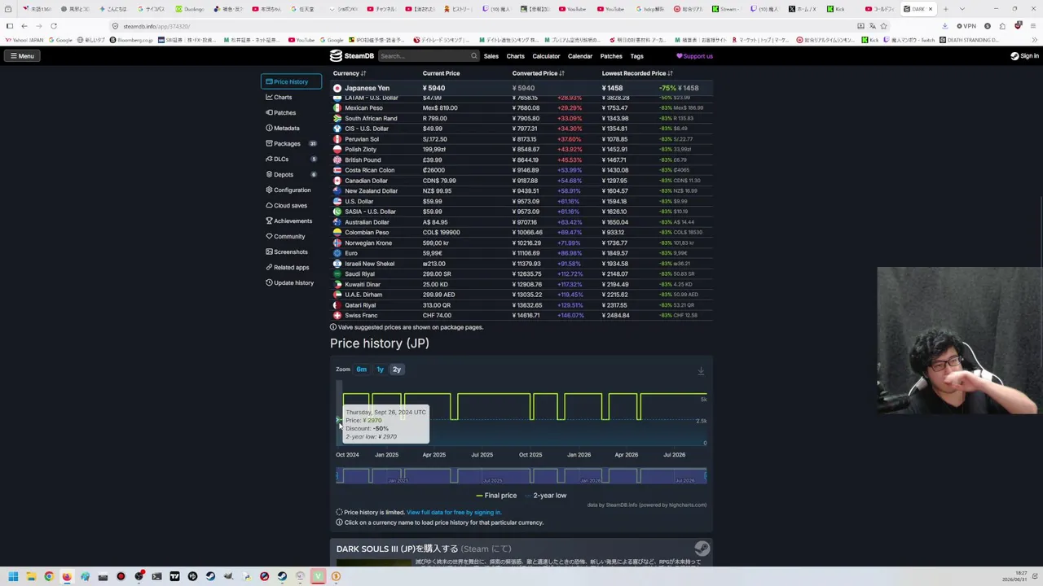Toggle the Brave VPN button
The image size is (1043, 586).
(x=966, y=26)
